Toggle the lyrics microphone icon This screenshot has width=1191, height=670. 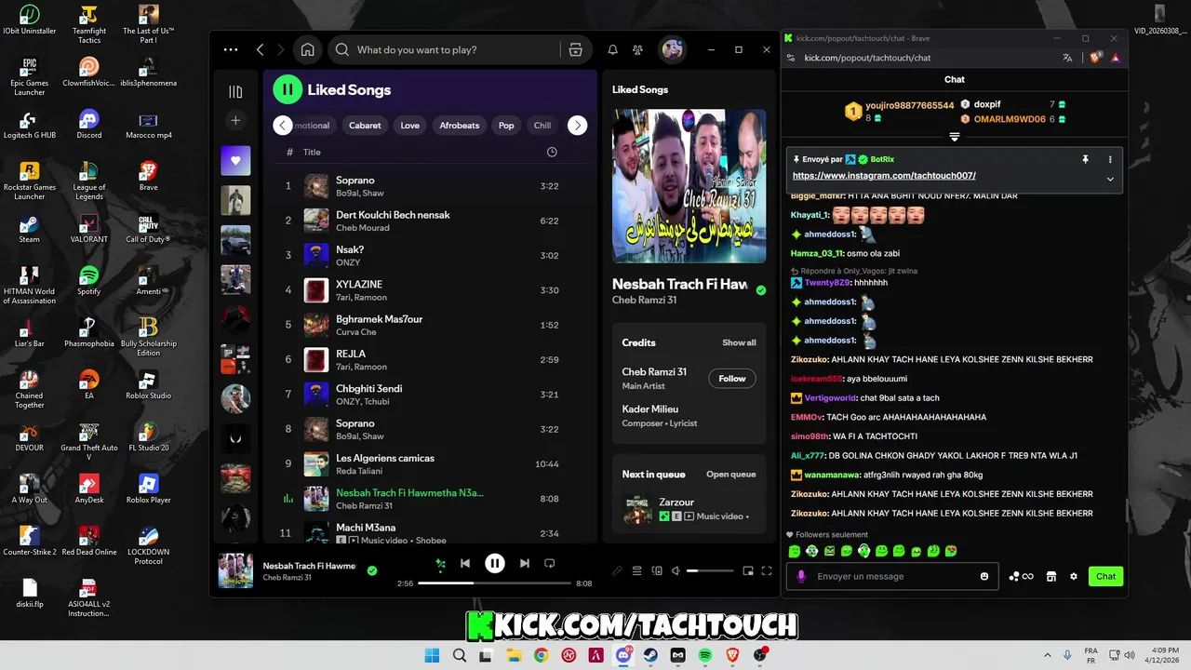coord(617,570)
